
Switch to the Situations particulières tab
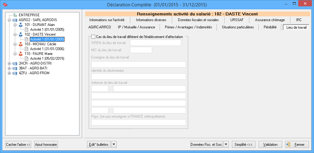coord(238,27)
